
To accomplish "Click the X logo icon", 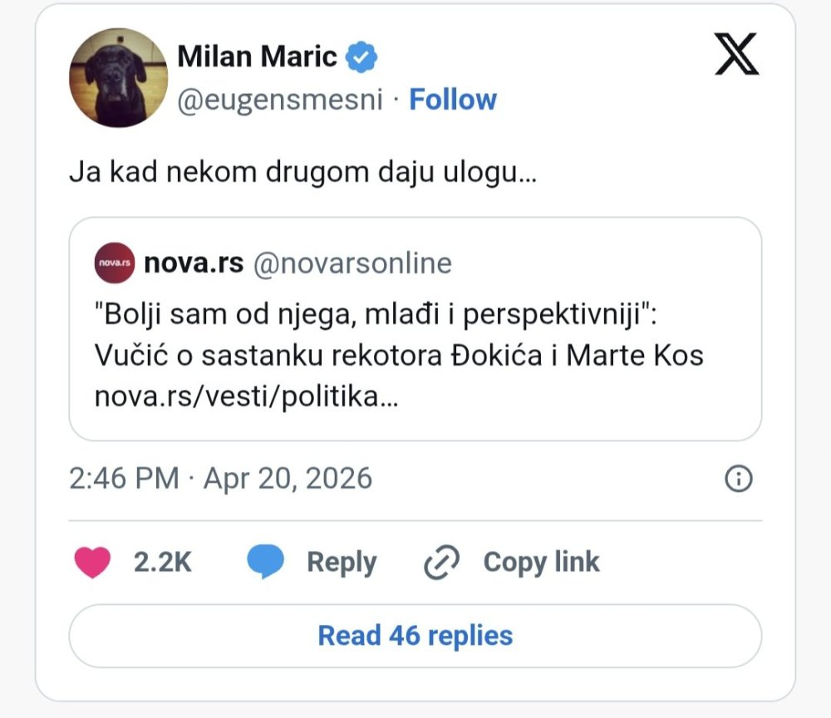I will [736, 55].
